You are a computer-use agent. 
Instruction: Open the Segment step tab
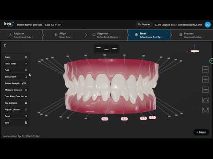(x=106, y=35)
